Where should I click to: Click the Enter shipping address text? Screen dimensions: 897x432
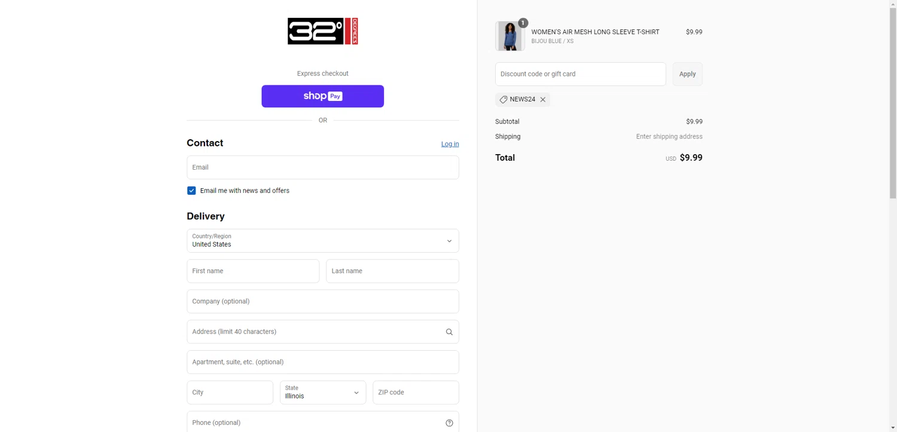click(x=669, y=137)
